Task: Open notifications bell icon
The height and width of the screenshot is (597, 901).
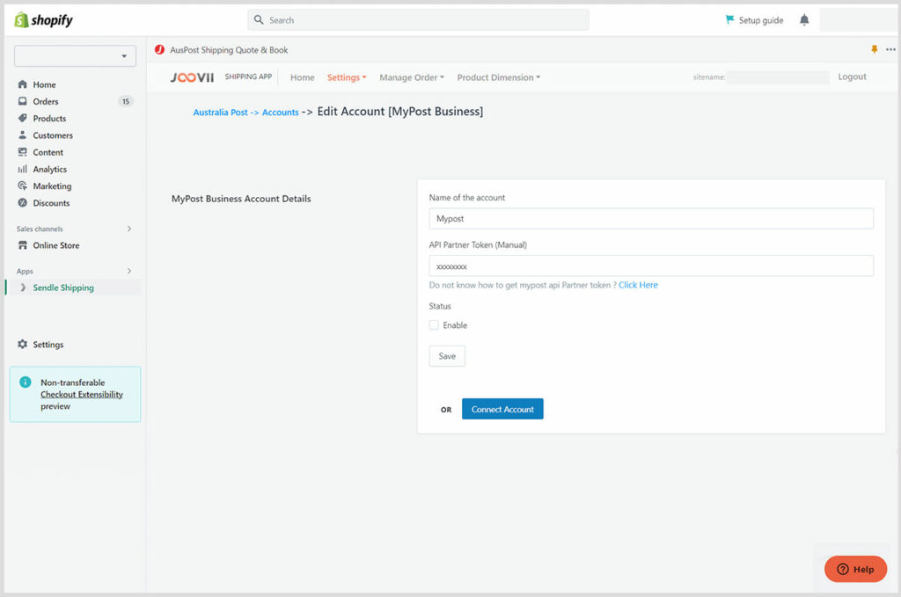Action: pyautogui.click(x=804, y=20)
